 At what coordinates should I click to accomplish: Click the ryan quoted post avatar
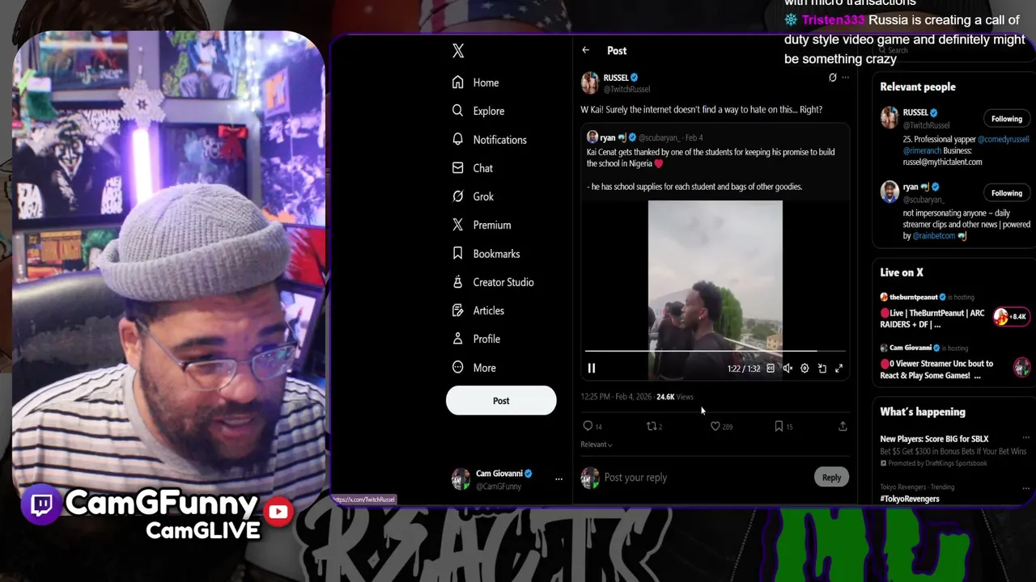592,137
